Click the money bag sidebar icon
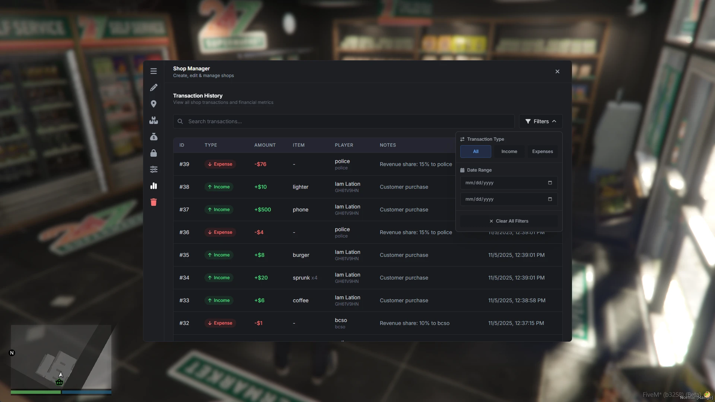 [153, 137]
